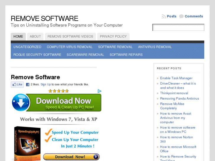This screenshot has height=161, width=215.
Task: Open the Comments feed link
Action: pos(194,16)
